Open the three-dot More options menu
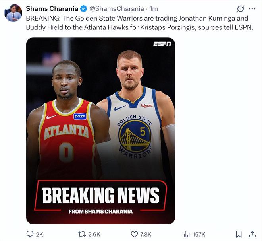Screen dimensions: 262x241 (x=252, y=8)
